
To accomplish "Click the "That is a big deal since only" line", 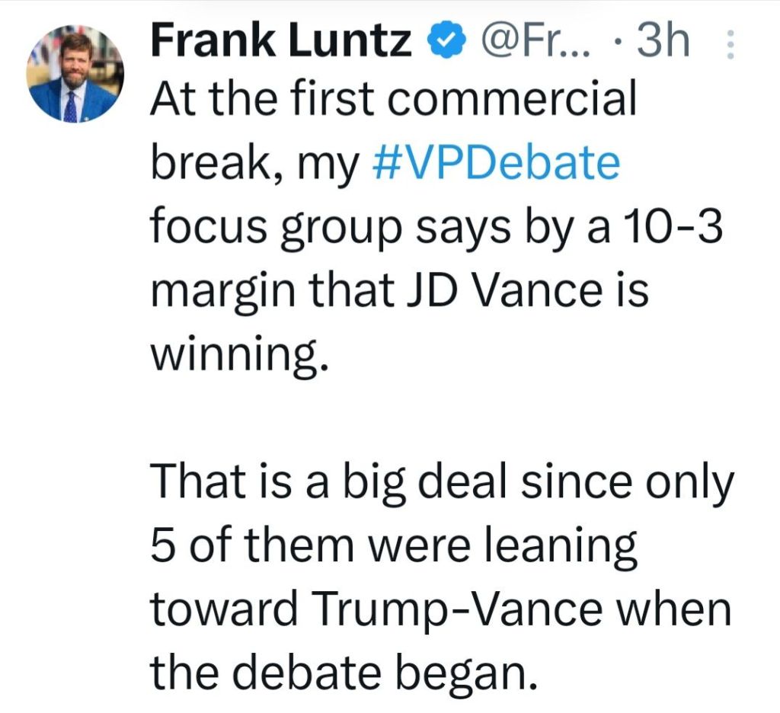I will [442, 481].
